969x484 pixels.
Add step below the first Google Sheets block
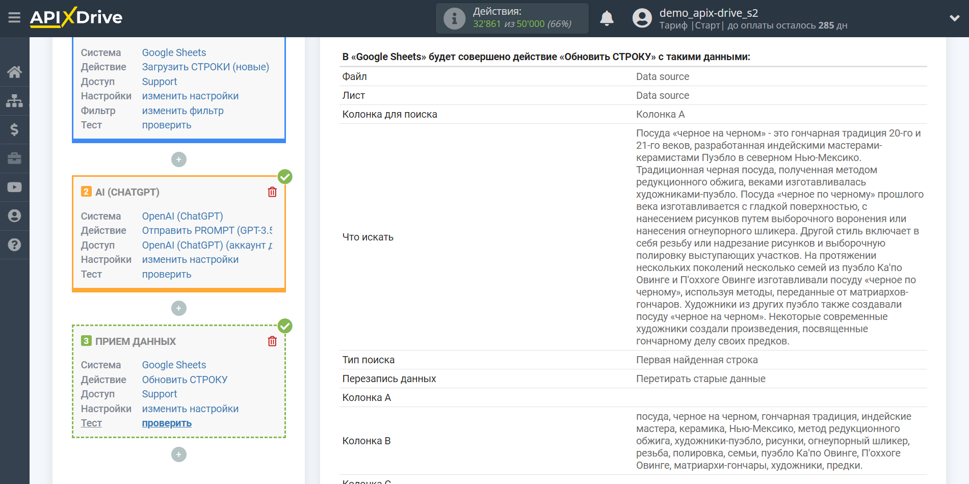click(179, 159)
